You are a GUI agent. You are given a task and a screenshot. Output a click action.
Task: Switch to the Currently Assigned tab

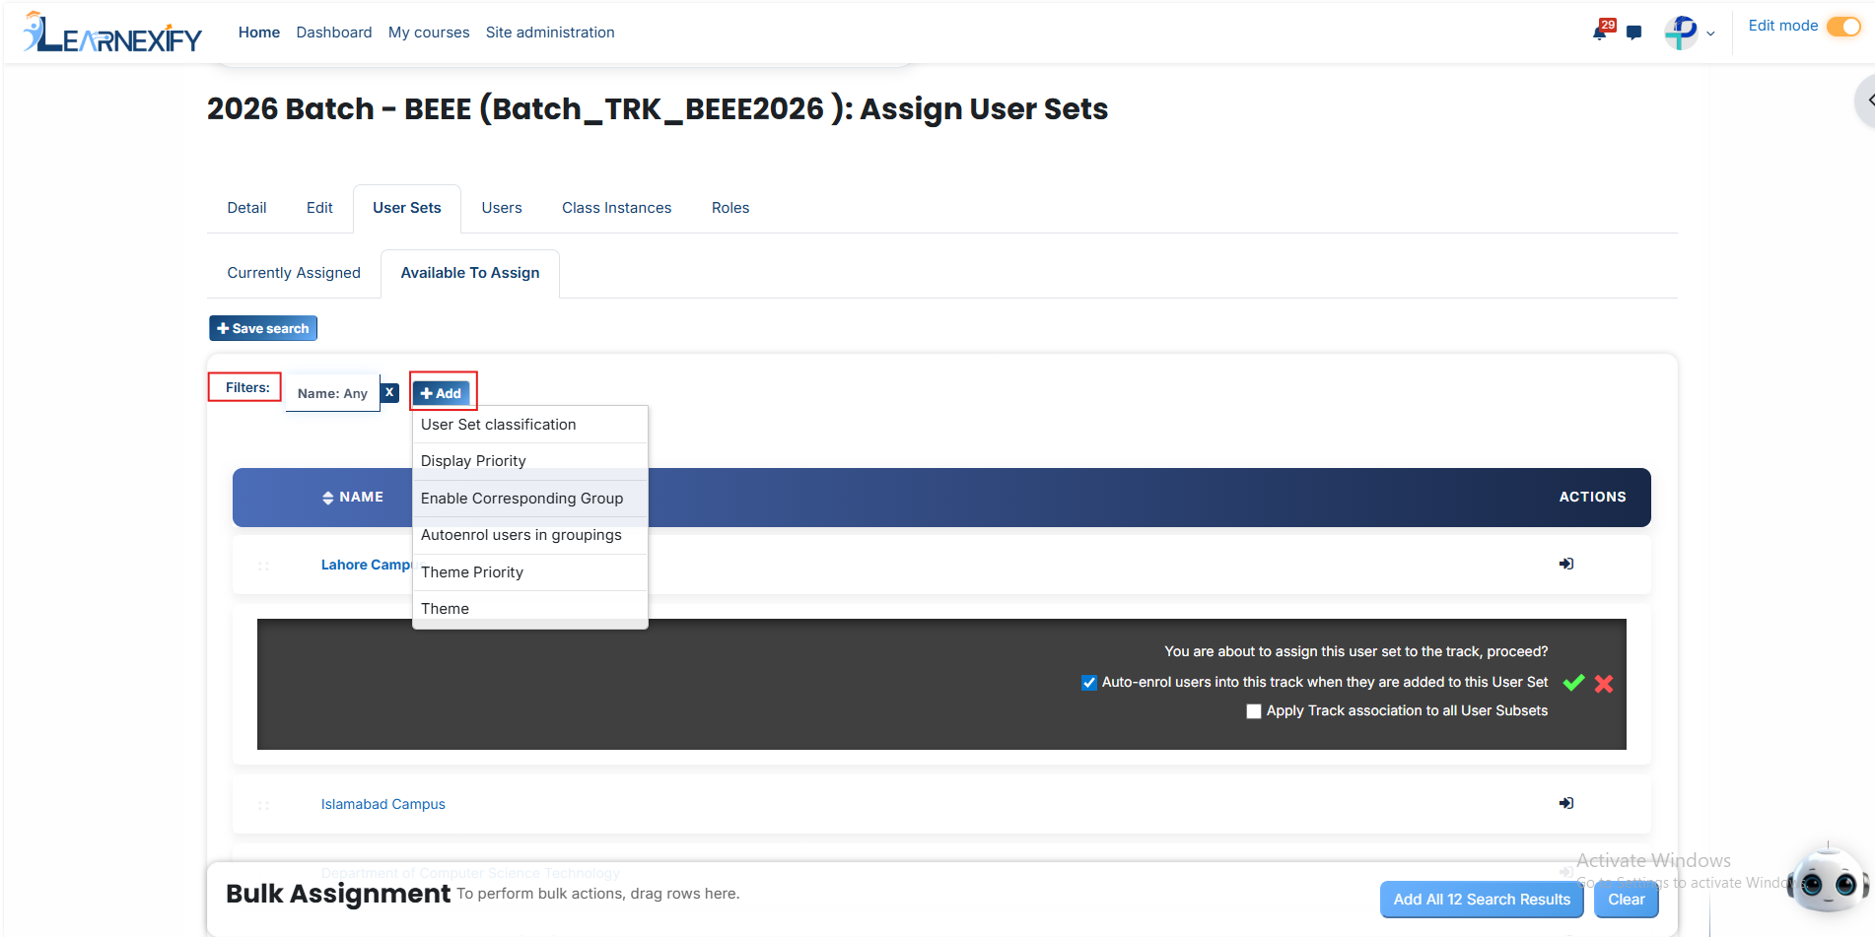click(294, 273)
